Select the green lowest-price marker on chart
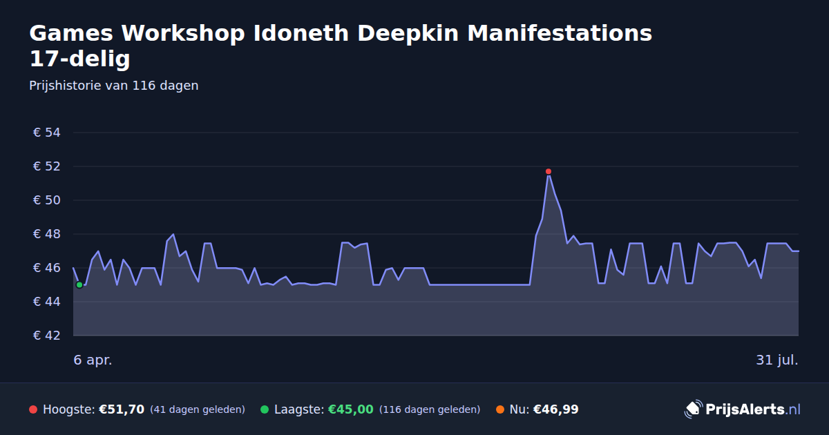 [x=79, y=284]
